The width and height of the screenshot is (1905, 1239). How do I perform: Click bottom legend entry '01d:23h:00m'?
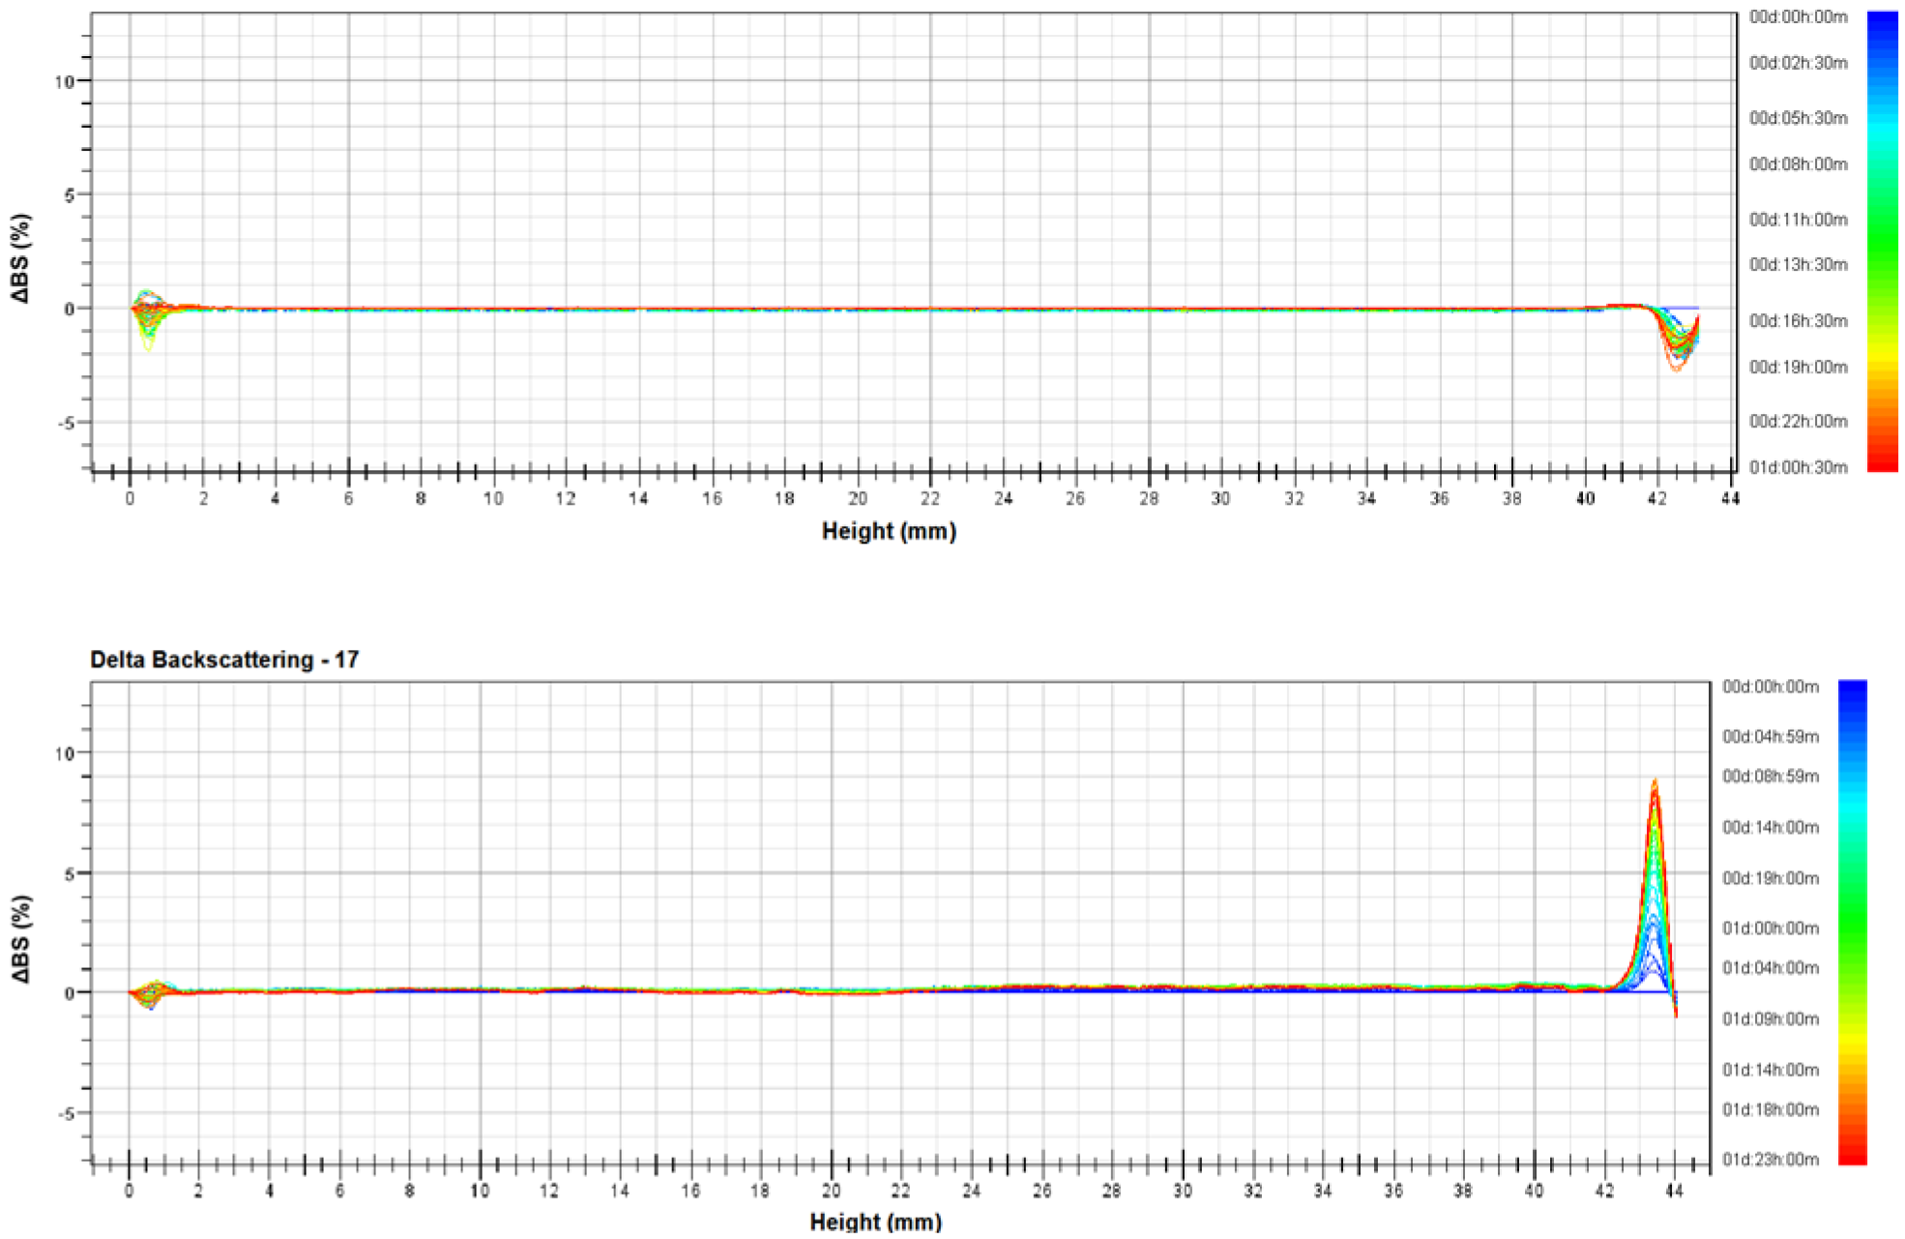1770,1160
